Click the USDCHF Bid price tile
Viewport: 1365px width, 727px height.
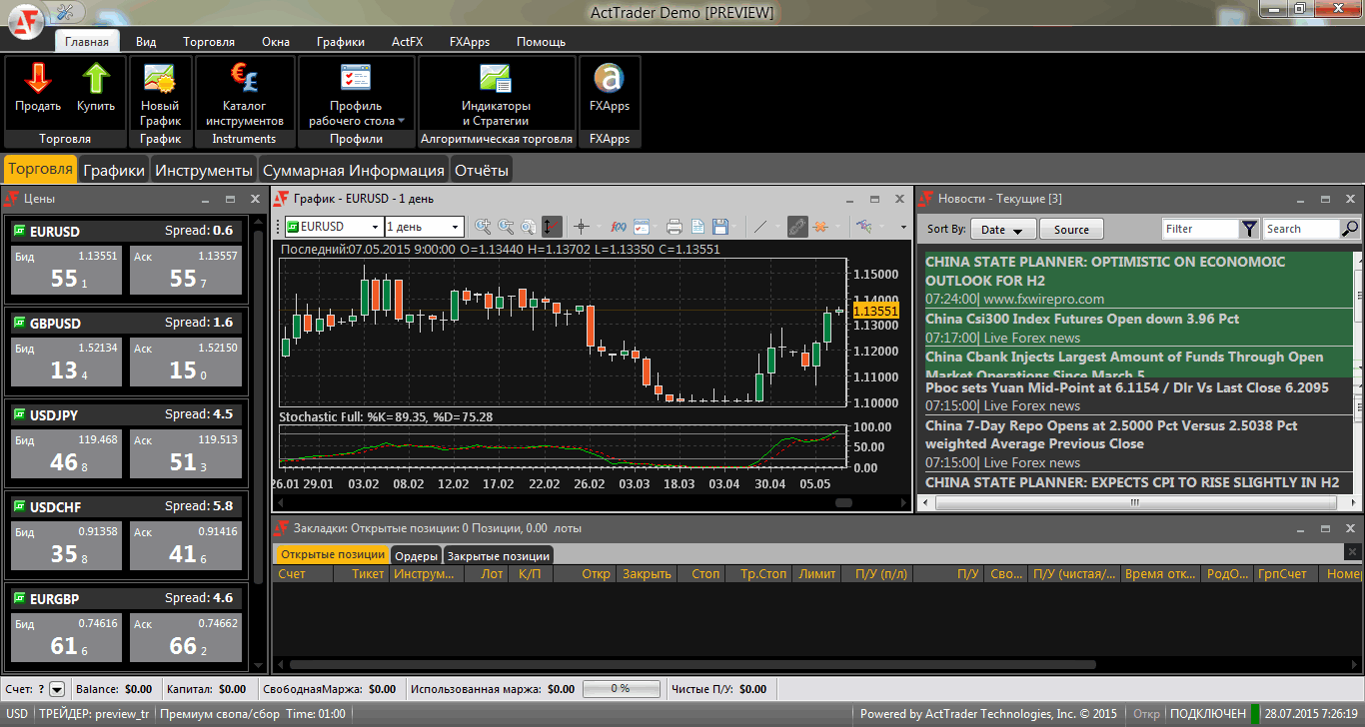coord(66,546)
